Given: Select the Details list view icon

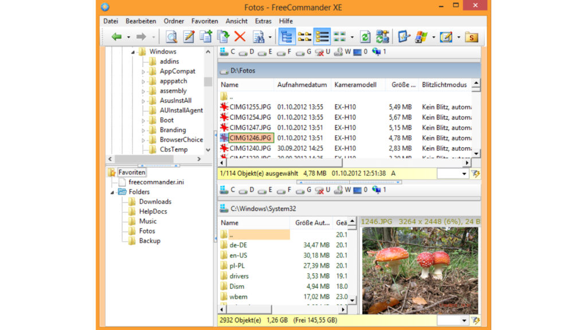Looking at the screenshot, I should [322, 37].
